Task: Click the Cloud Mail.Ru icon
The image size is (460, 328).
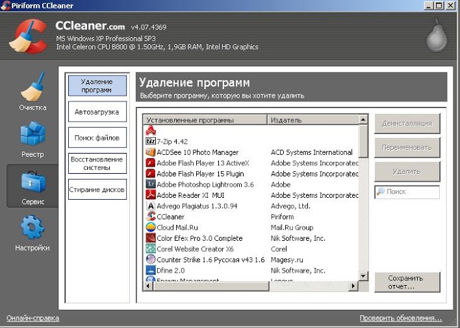Action: pos(151,227)
